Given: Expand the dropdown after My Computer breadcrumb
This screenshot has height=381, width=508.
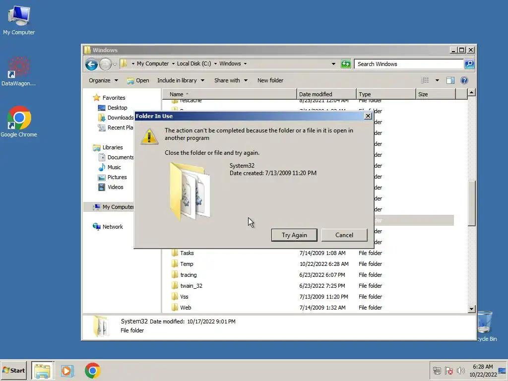Looking at the screenshot, I should click(x=173, y=64).
